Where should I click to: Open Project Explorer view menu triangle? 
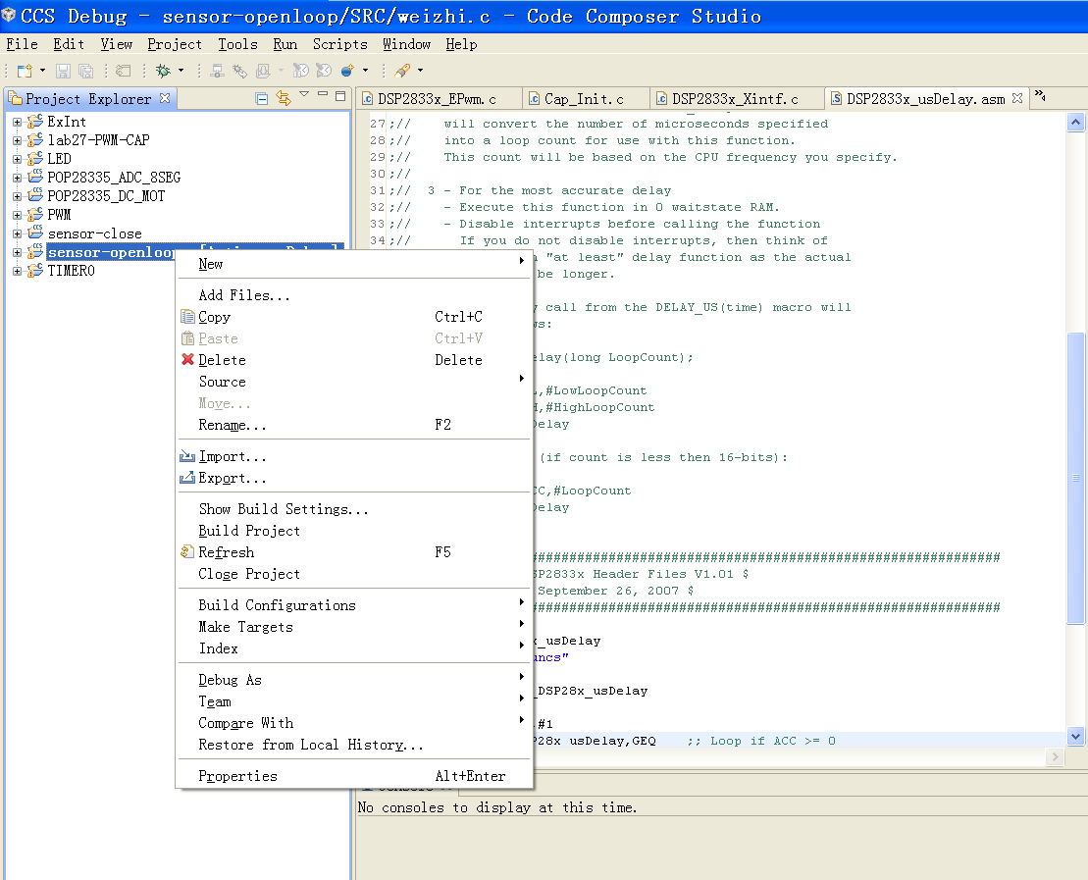304,94
